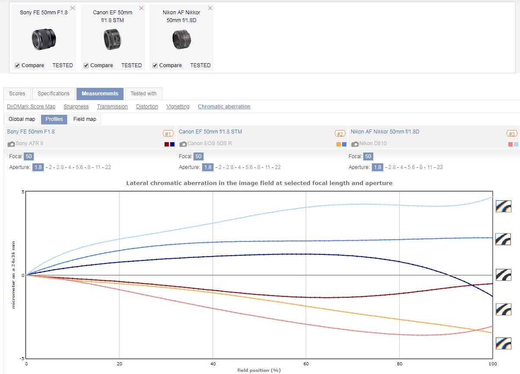Set Sony aperture to 2.8

(60, 167)
